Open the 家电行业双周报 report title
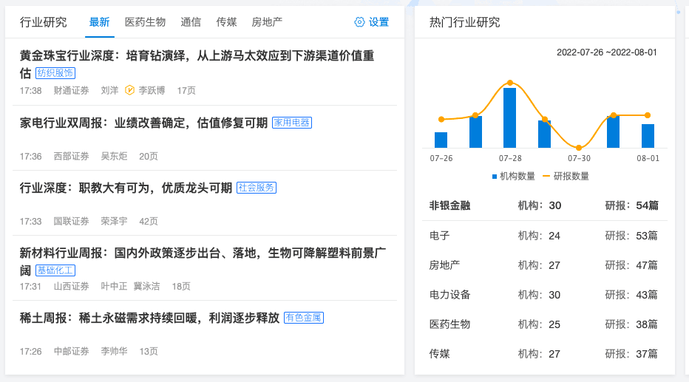Viewport: 689px width, 382px height. click(x=143, y=123)
